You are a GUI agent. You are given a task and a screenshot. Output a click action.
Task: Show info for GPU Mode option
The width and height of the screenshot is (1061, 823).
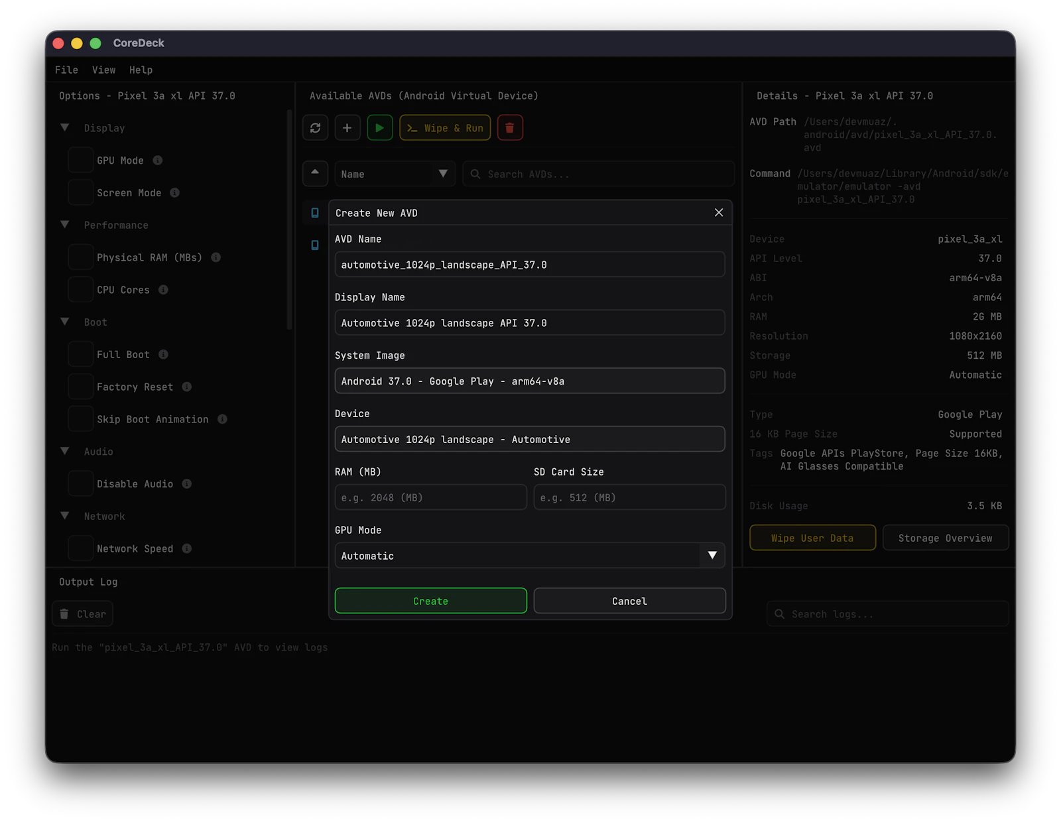[x=158, y=160]
